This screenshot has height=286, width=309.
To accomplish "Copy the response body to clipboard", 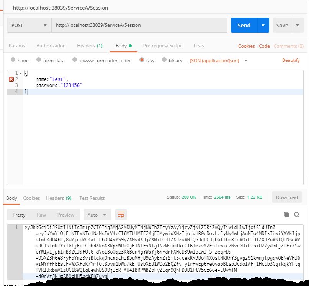I will 287,215.
